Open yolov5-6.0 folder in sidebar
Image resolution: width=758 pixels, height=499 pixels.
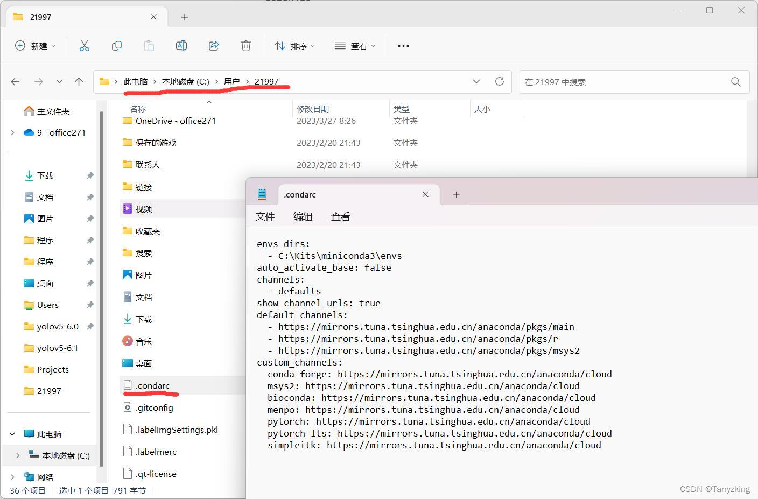[x=51, y=326]
